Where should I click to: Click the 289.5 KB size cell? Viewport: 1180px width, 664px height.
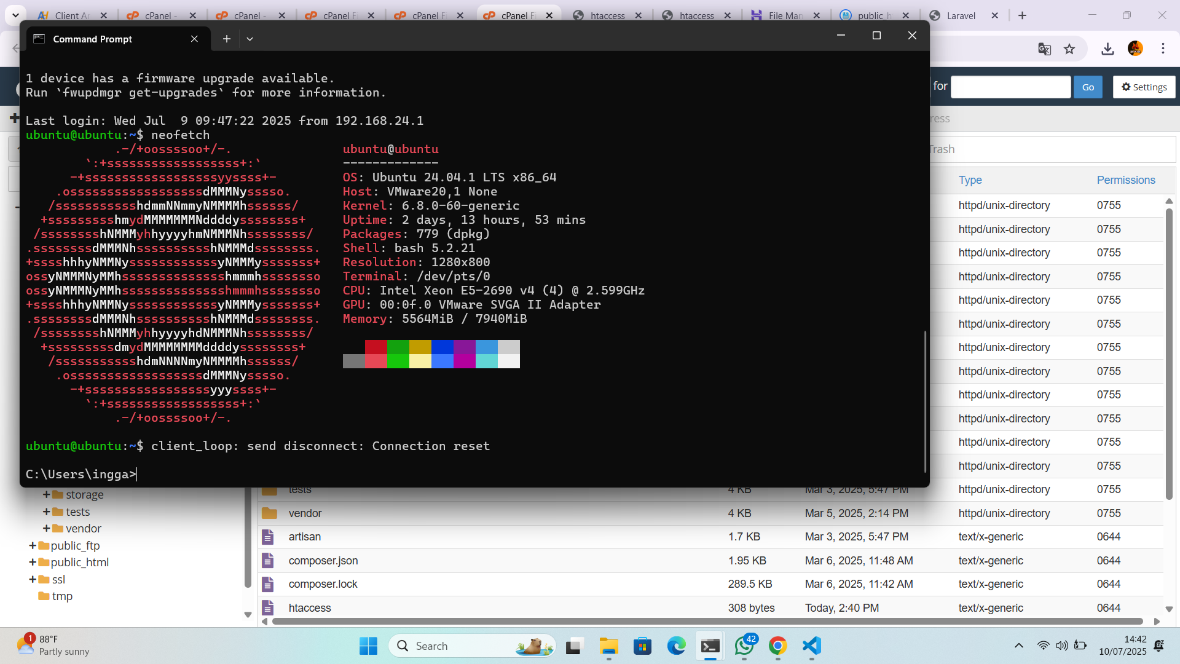(x=750, y=584)
